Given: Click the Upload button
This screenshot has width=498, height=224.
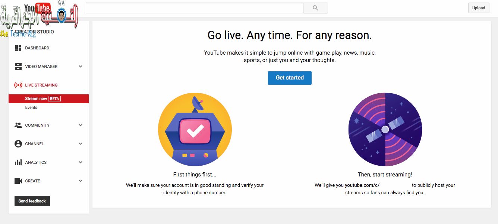Looking at the screenshot, I should click(x=478, y=8).
